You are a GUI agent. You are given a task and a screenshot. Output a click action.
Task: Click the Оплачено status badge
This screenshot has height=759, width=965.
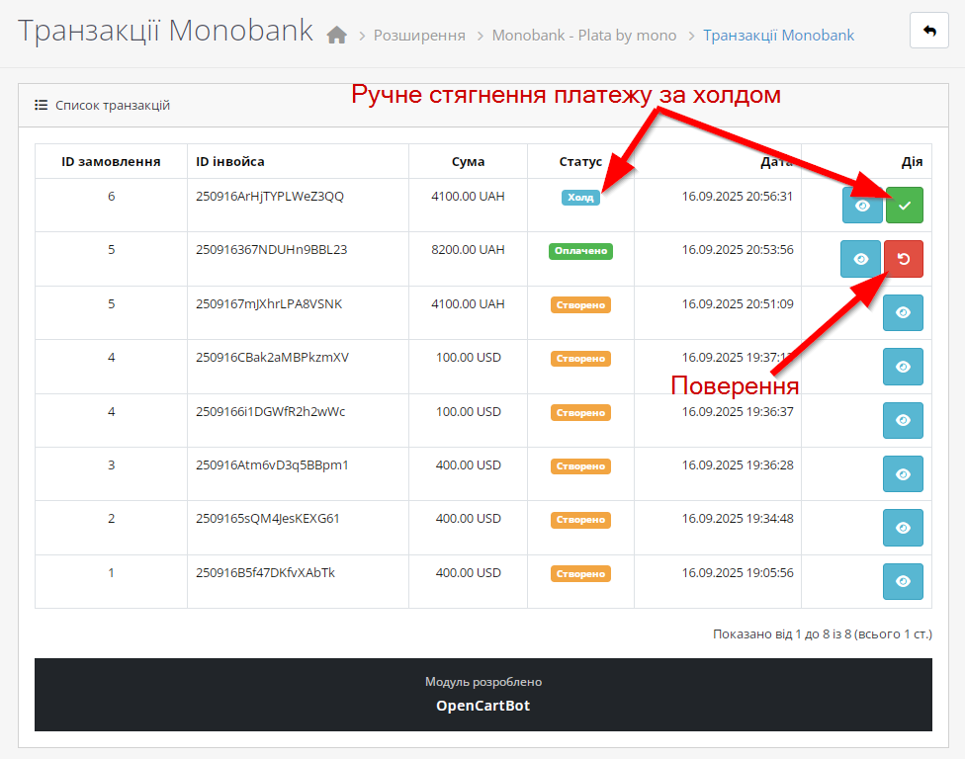tap(580, 251)
